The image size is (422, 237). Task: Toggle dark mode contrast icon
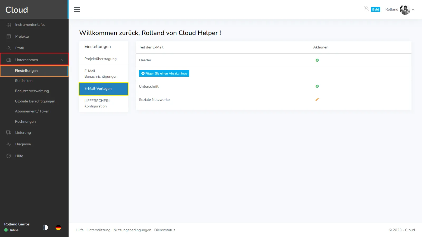pyautogui.click(x=45, y=228)
